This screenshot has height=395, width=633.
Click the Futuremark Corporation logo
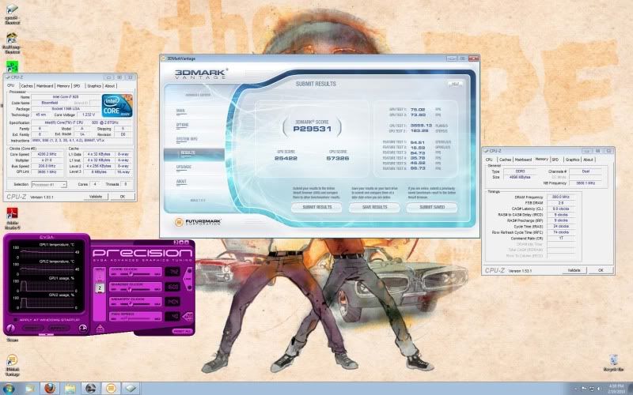(198, 222)
